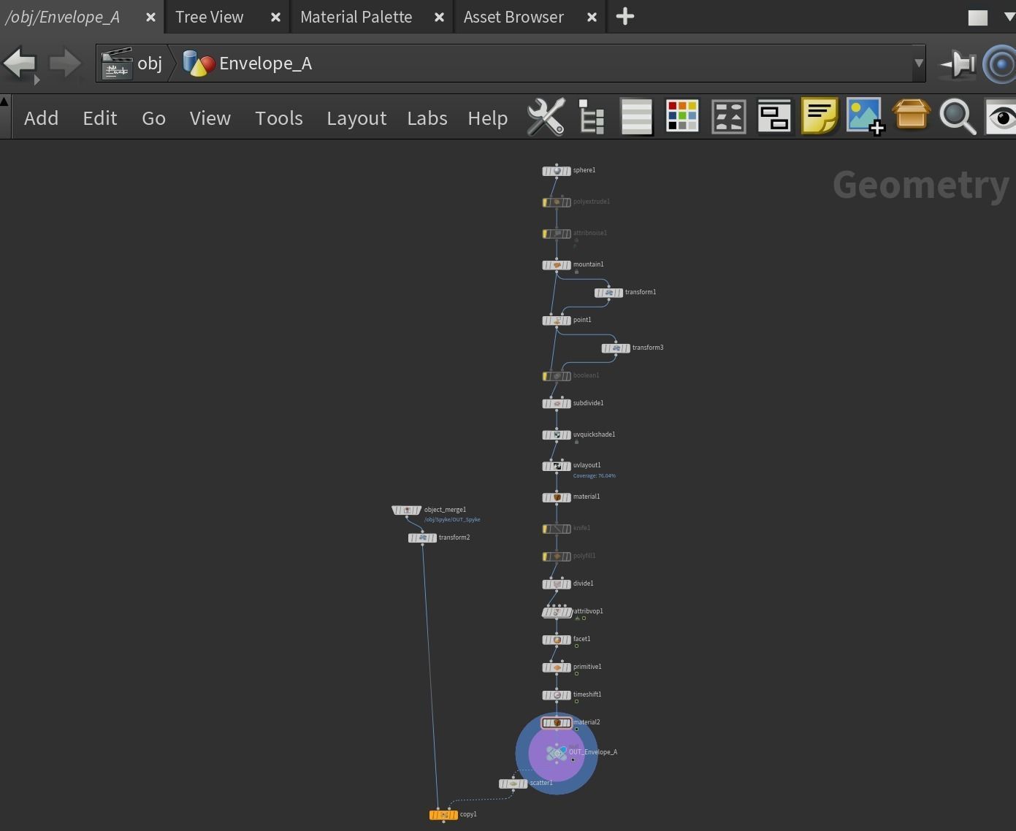Open network search with the magnifier icon
This screenshot has height=831, width=1016.
[x=958, y=116]
